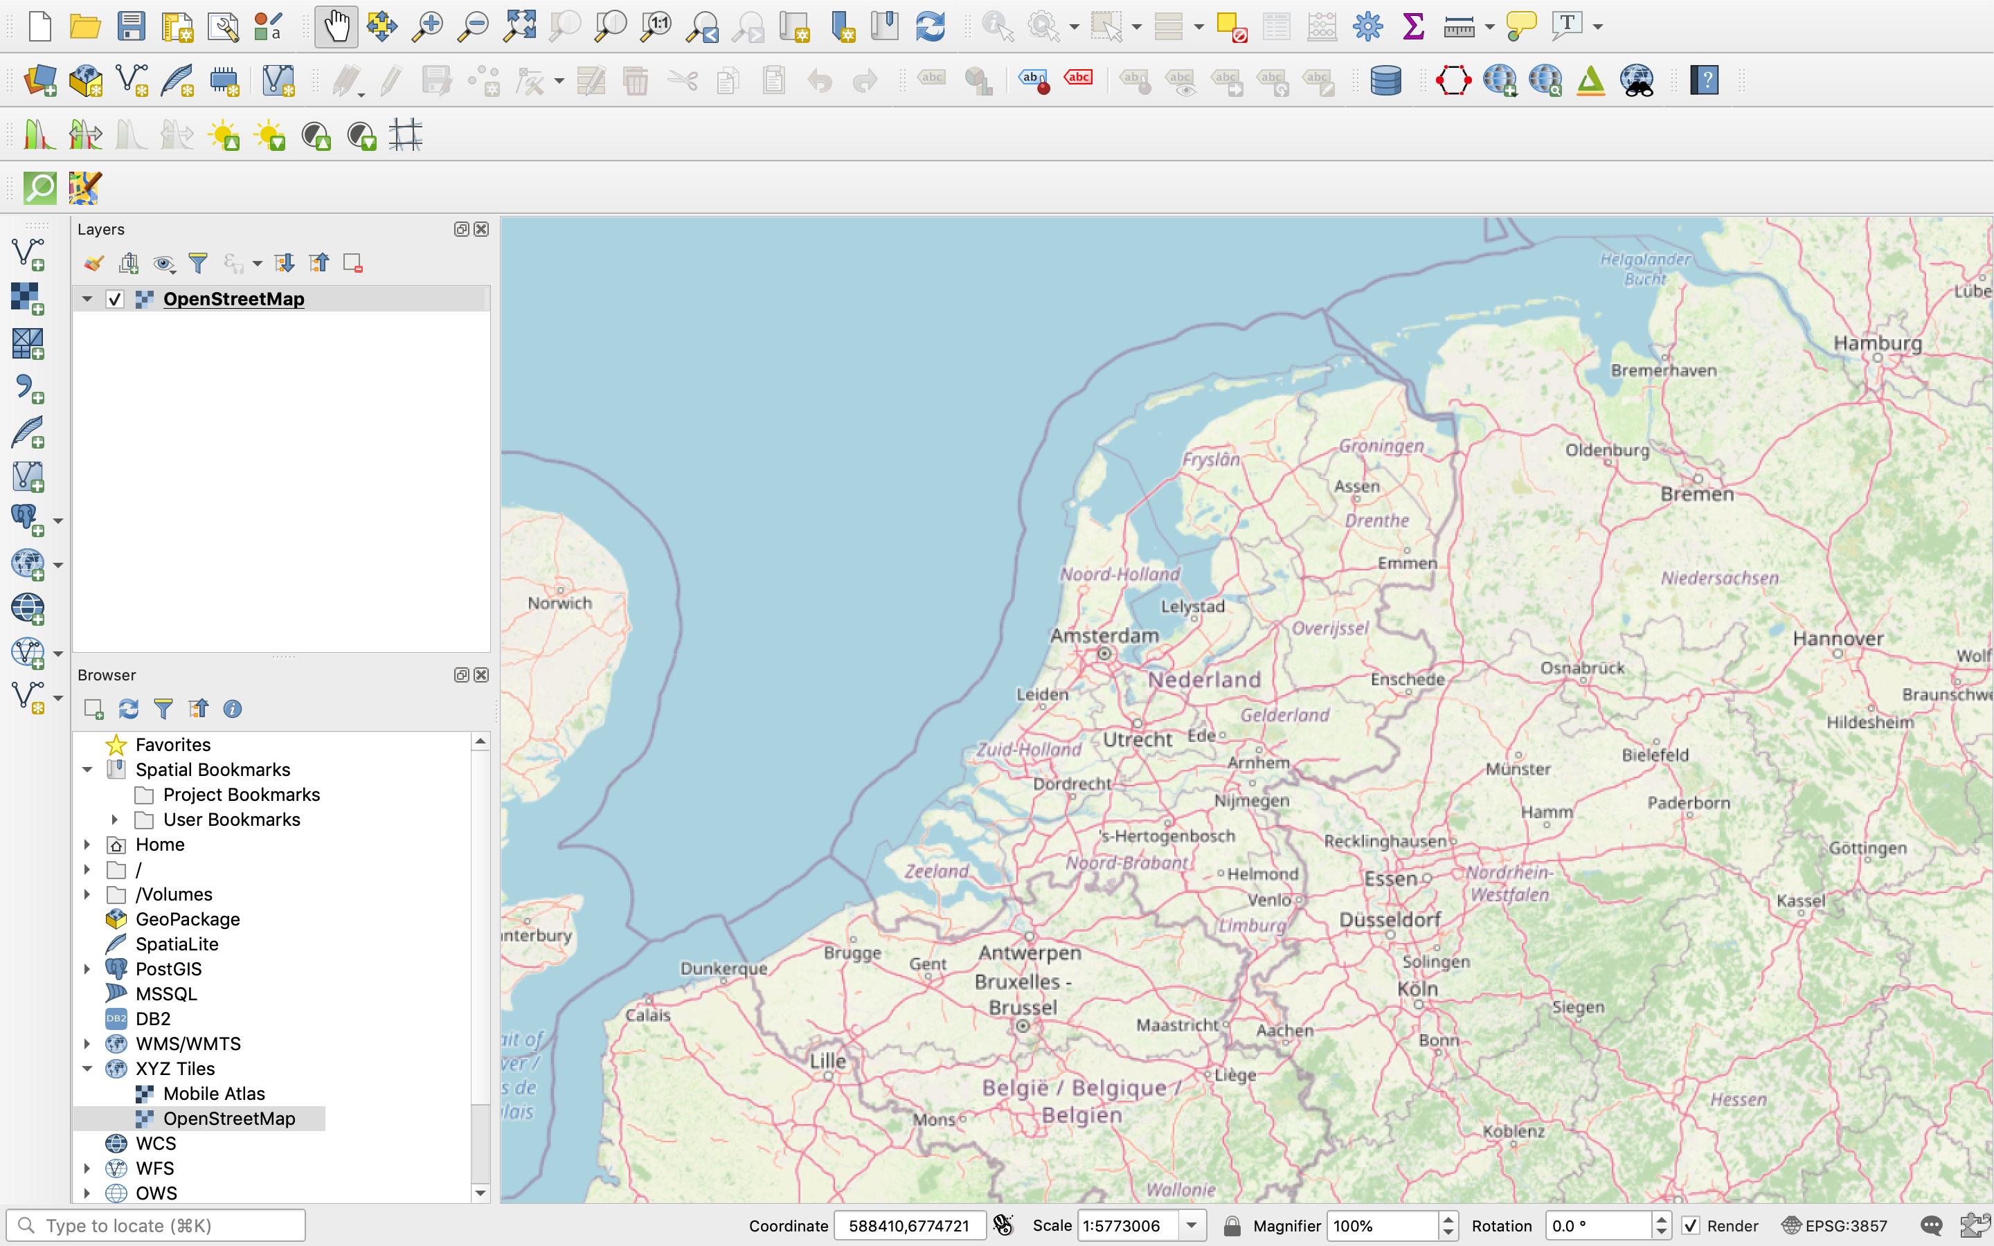Filter the Browser panel
The image size is (1994, 1246).
coord(163,709)
